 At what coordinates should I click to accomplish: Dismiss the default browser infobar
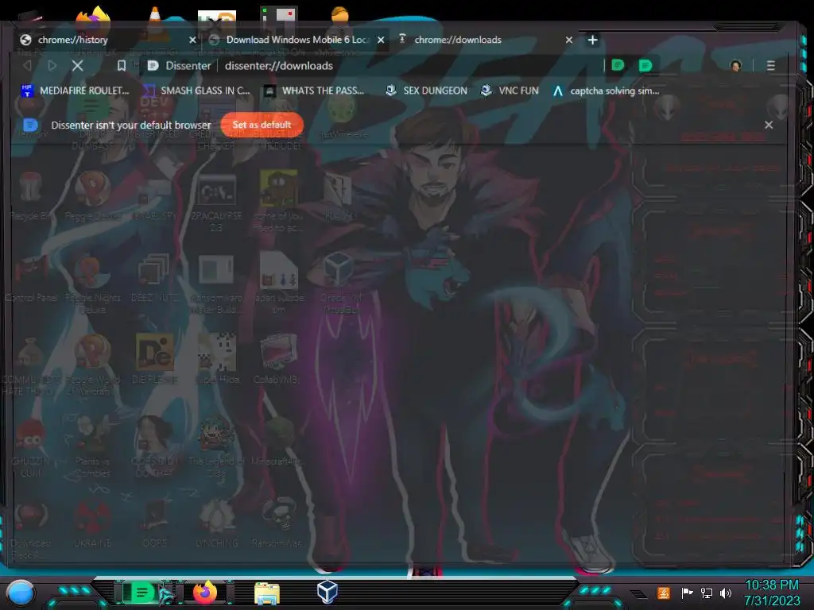pyautogui.click(x=769, y=125)
